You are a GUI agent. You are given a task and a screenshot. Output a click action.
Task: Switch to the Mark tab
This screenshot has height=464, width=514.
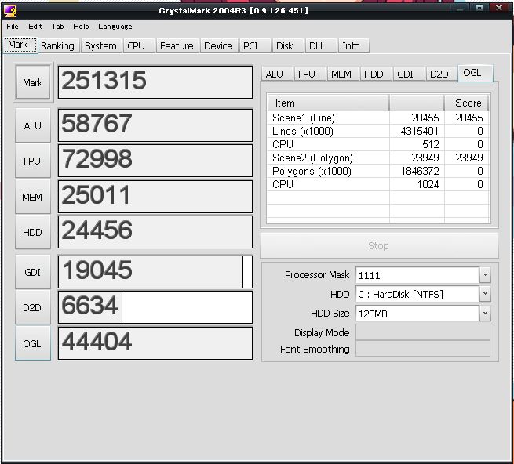[x=20, y=45]
